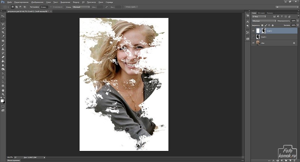
Task: Select the Move tool
Action: click(x=3, y=16)
